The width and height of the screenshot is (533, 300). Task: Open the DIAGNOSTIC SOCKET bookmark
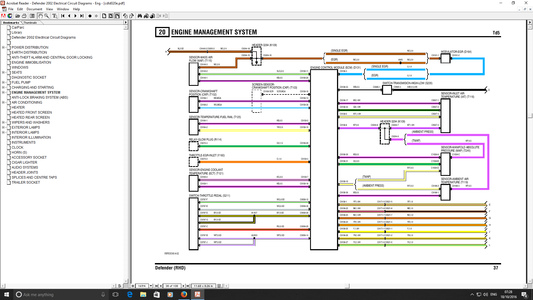click(29, 77)
